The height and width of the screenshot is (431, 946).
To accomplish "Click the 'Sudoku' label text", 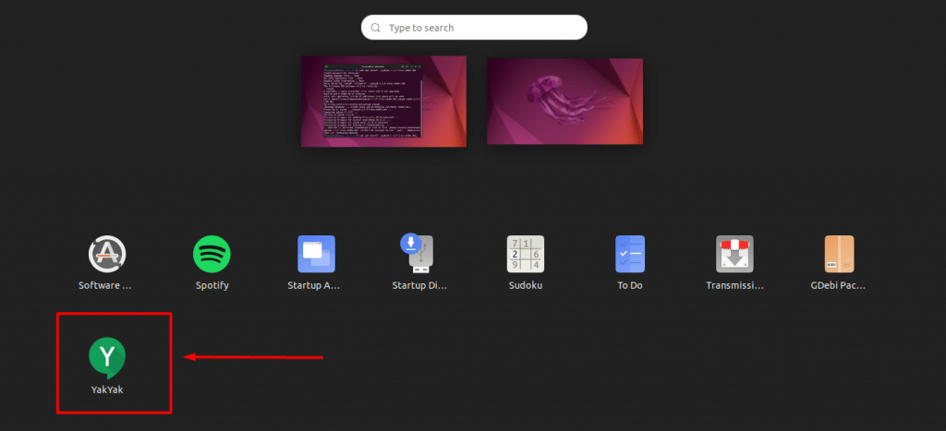I will coord(526,286).
